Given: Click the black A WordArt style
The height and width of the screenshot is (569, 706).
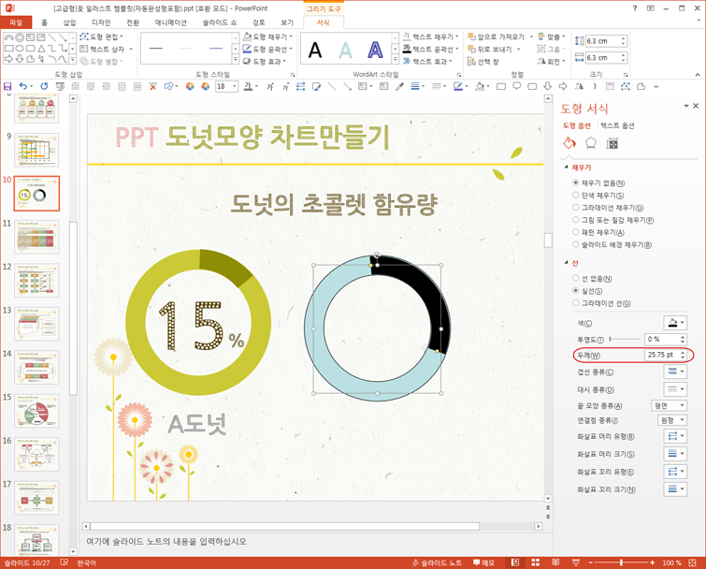Looking at the screenshot, I should tap(315, 50).
